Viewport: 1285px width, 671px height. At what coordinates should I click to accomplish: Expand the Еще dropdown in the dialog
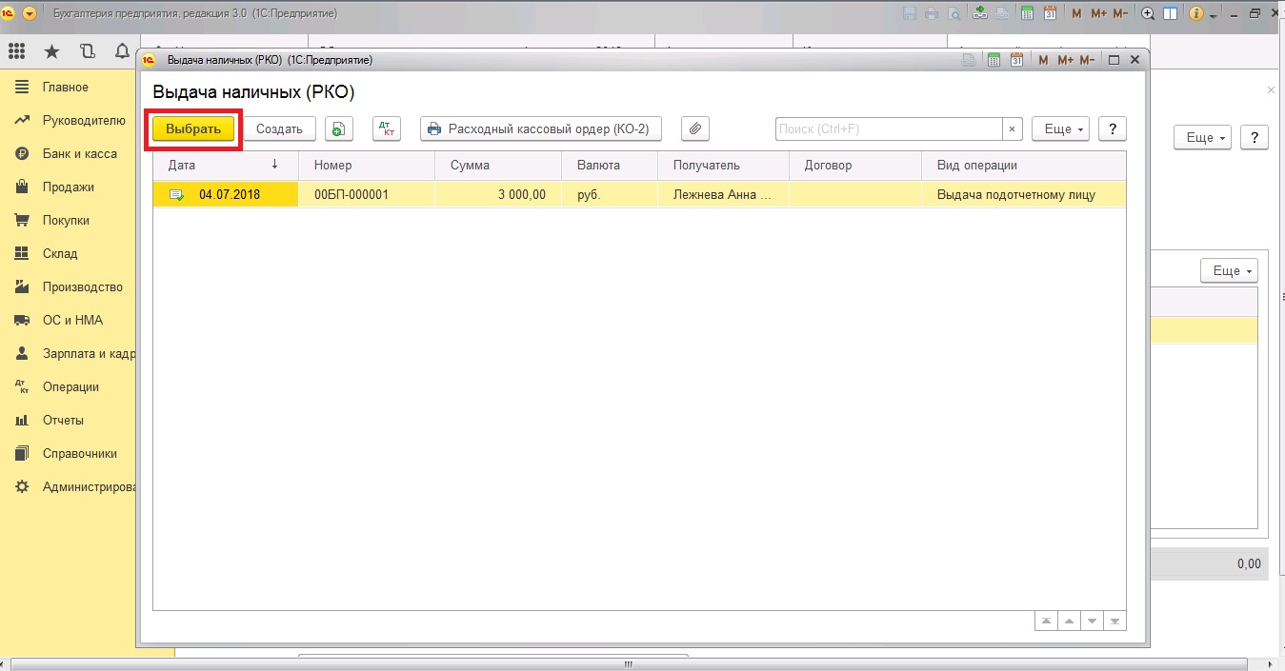[1060, 129]
